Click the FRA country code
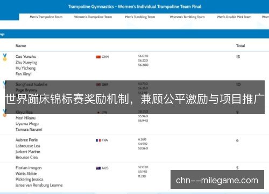 [105, 140]
